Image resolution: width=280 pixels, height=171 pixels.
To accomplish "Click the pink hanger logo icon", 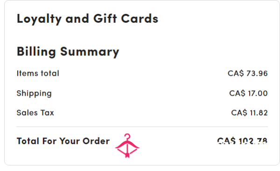I will click(x=127, y=145).
